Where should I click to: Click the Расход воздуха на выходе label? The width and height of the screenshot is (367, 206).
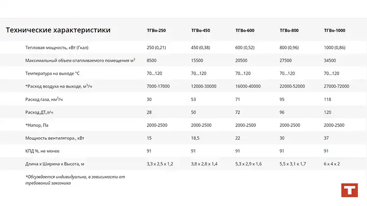point(60,86)
